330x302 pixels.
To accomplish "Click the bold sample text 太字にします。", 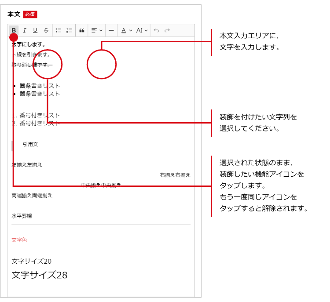I will (x=29, y=44).
